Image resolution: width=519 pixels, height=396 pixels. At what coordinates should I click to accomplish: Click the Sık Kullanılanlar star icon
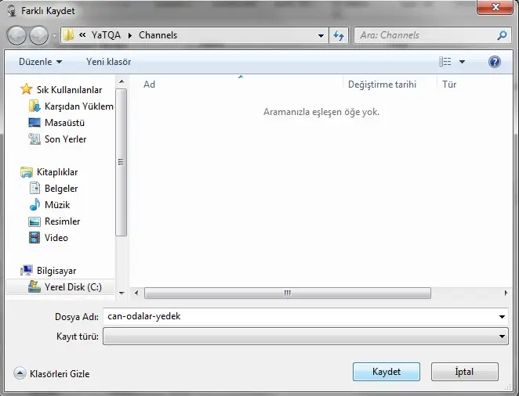click(x=26, y=89)
